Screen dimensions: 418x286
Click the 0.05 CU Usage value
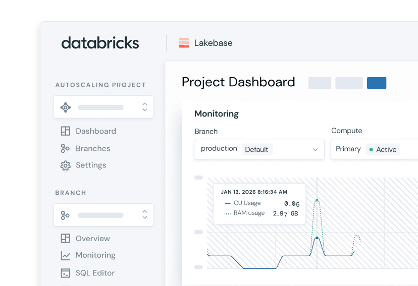[292, 204]
